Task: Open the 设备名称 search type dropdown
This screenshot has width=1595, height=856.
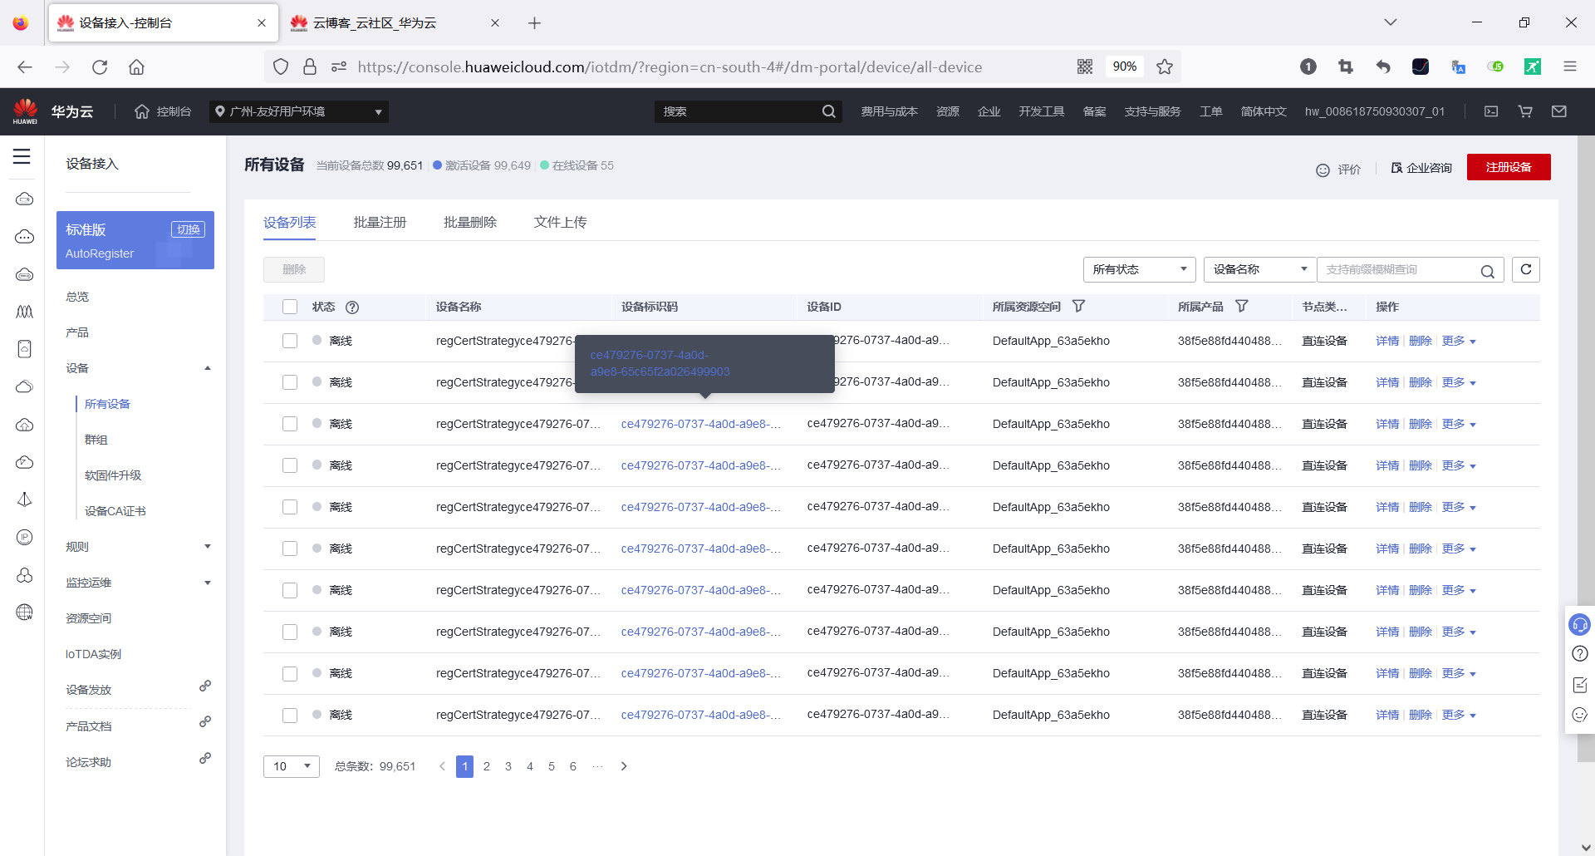Action: pyautogui.click(x=1259, y=269)
